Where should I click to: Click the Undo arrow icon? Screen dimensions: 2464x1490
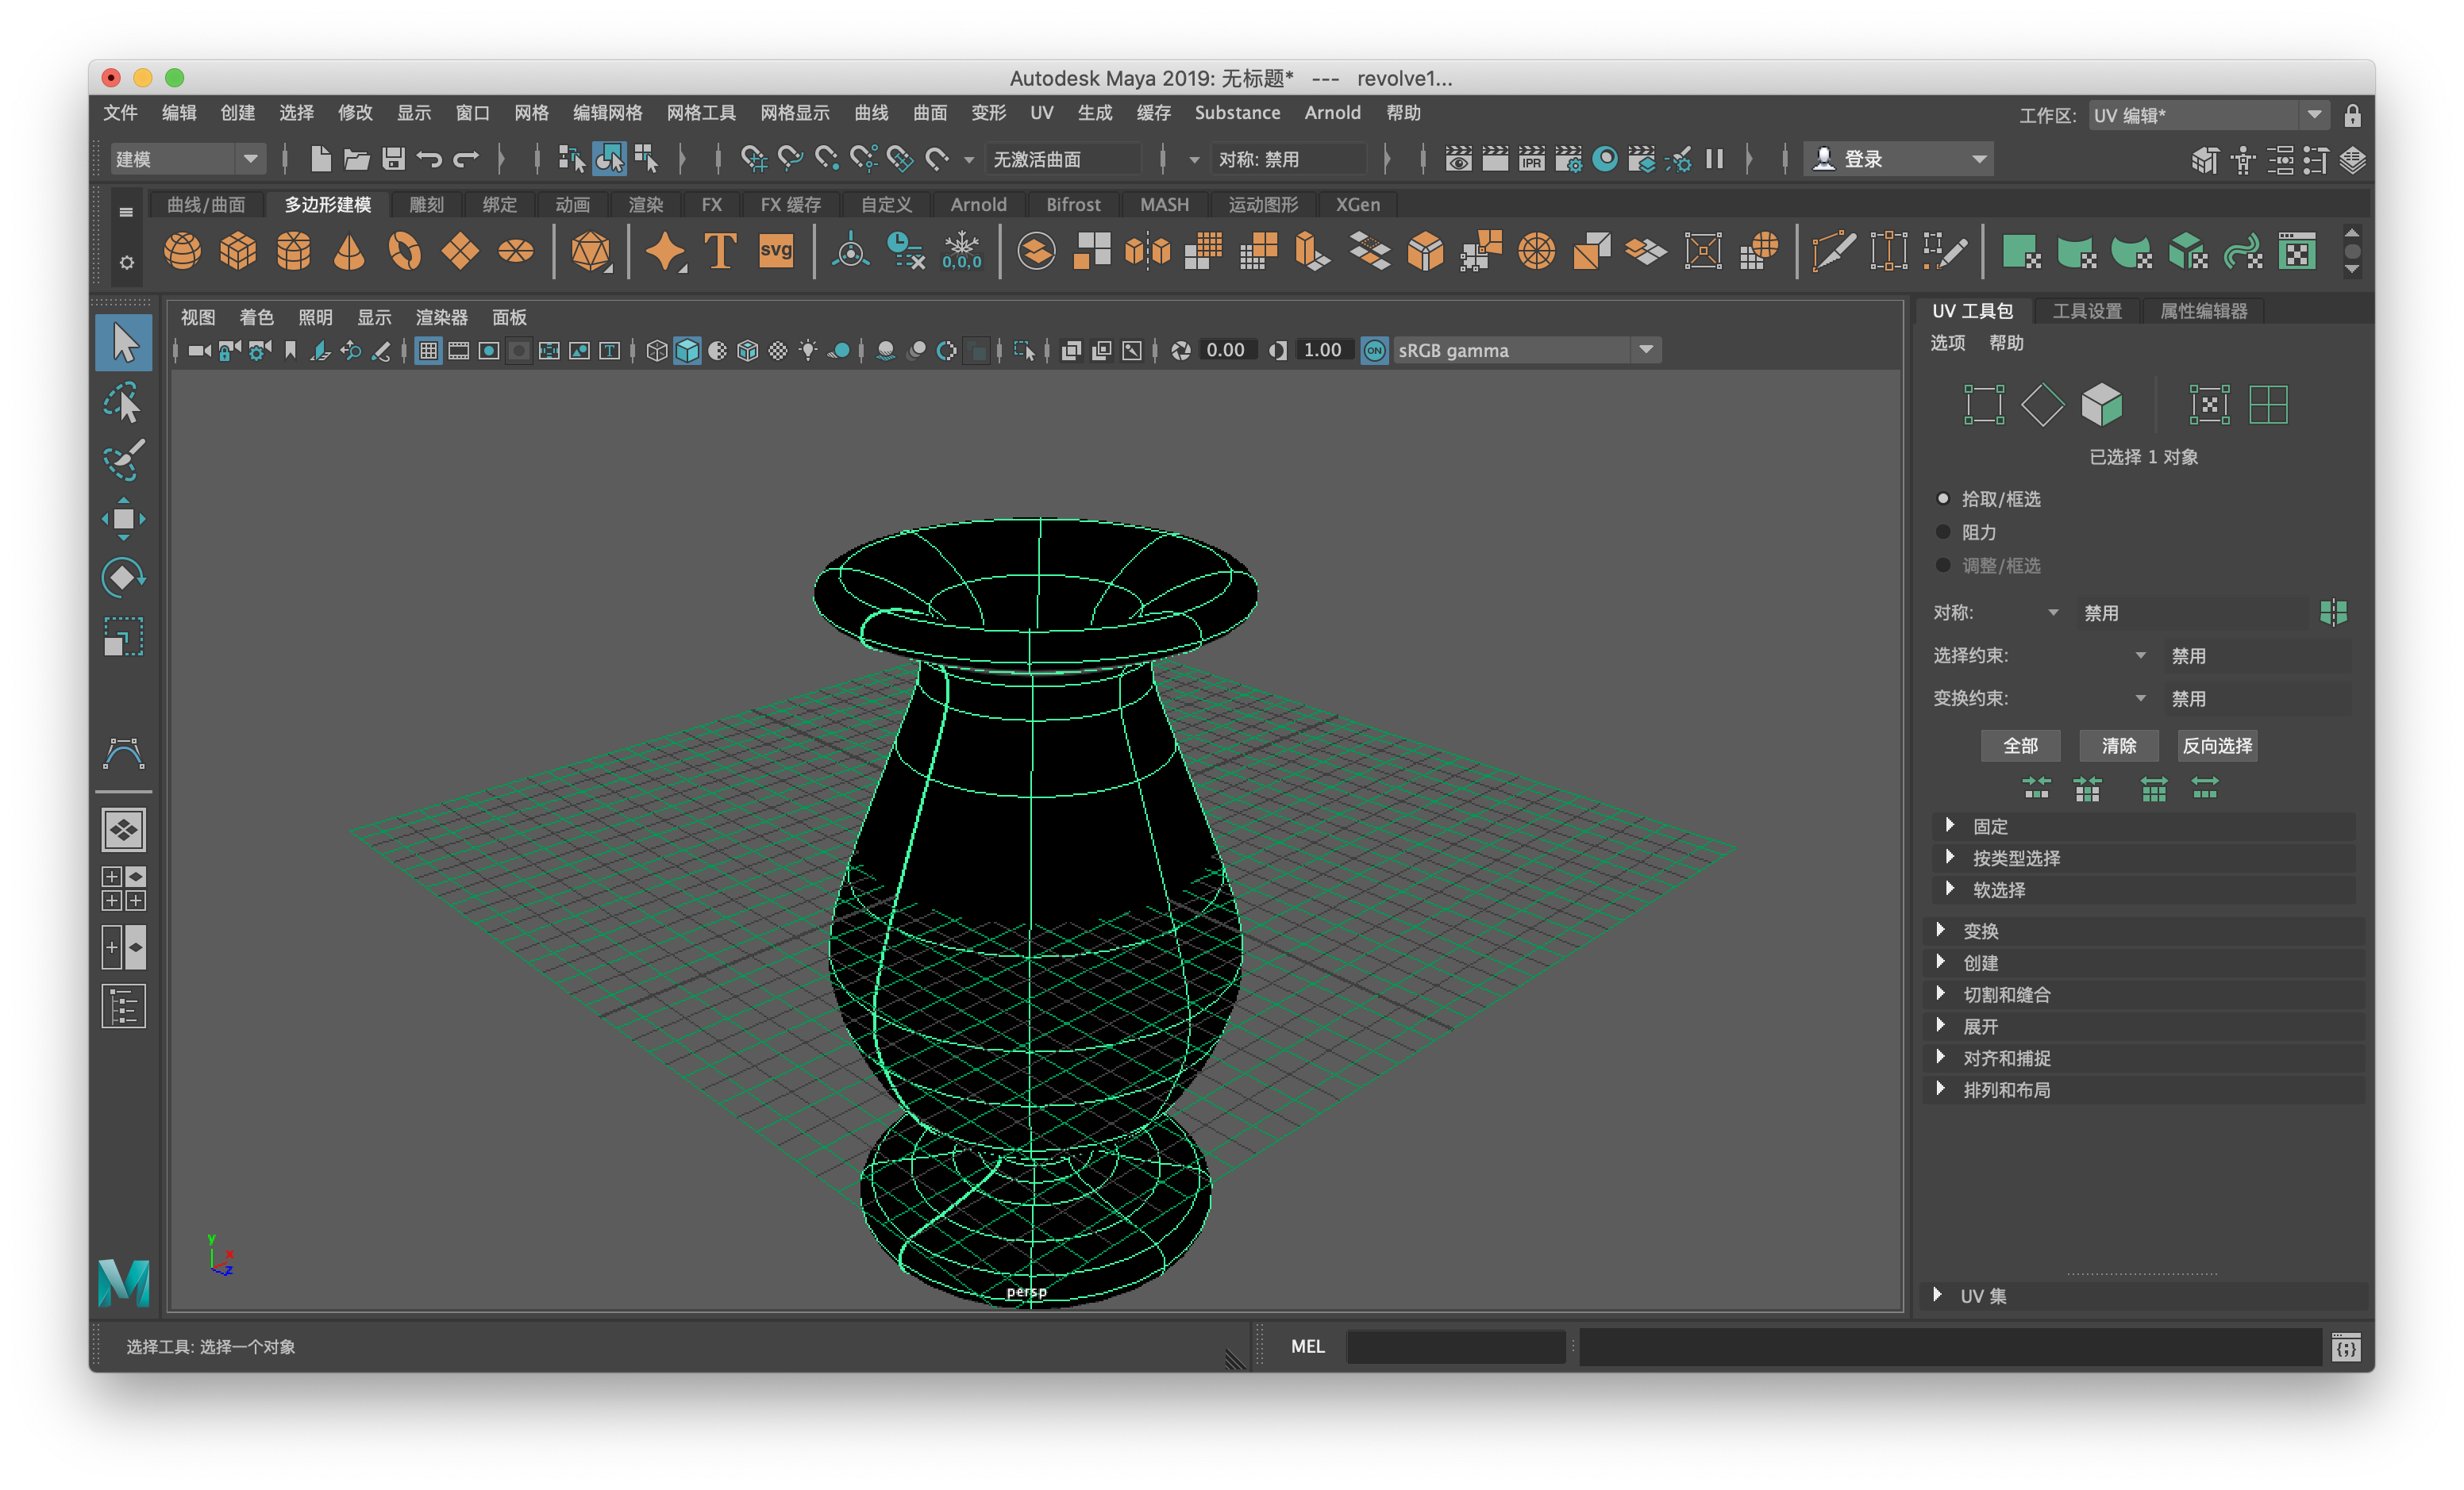coord(430,159)
